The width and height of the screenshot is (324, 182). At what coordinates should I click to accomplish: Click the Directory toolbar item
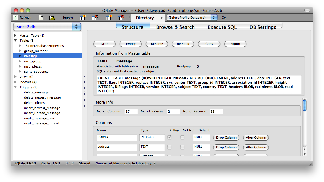tap(145, 18)
